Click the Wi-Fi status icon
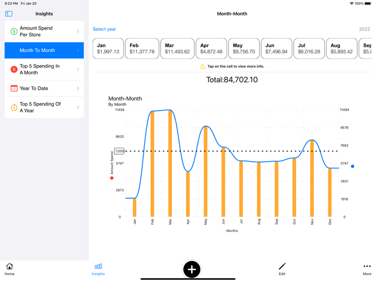376x282 pixels. pos(351,4)
